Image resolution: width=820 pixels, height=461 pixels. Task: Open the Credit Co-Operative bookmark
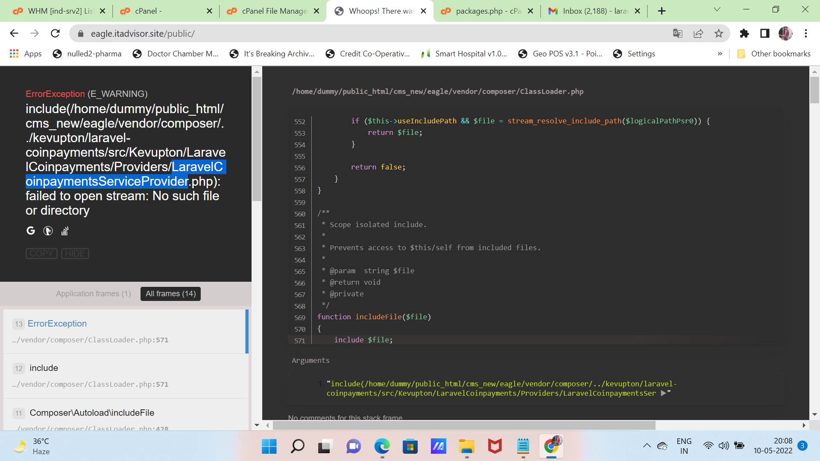click(x=368, y=54)
